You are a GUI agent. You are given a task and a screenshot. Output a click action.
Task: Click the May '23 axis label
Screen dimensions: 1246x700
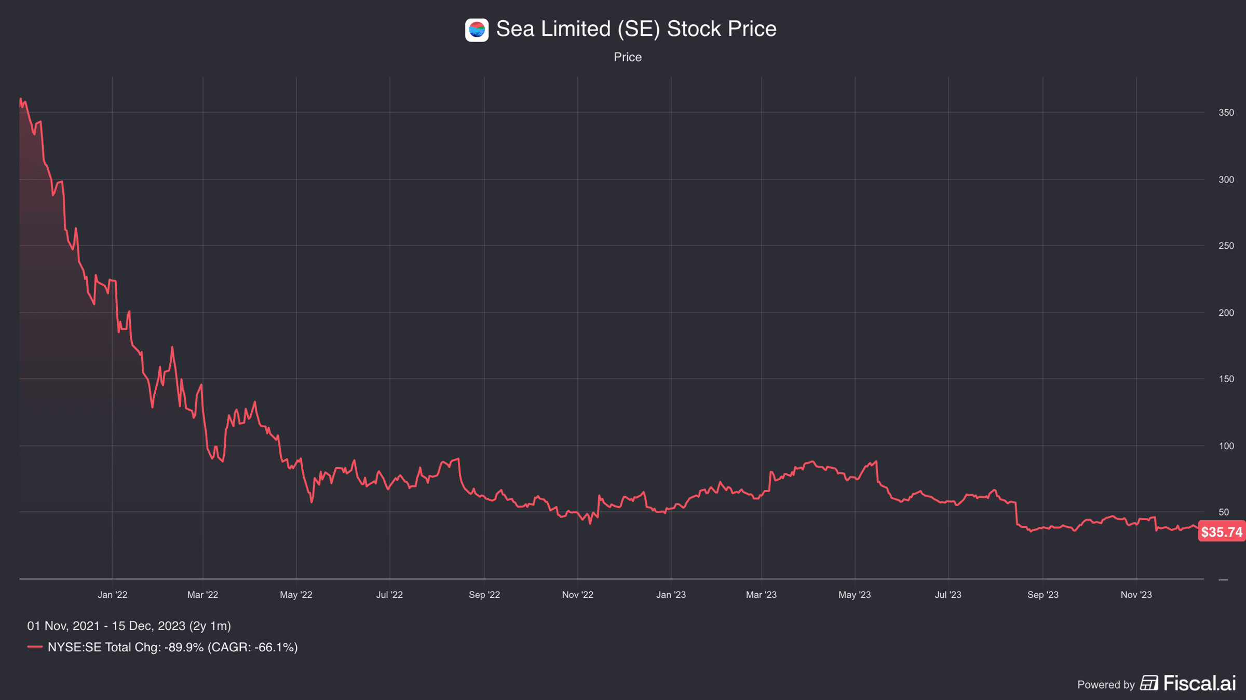click(855, 595)
